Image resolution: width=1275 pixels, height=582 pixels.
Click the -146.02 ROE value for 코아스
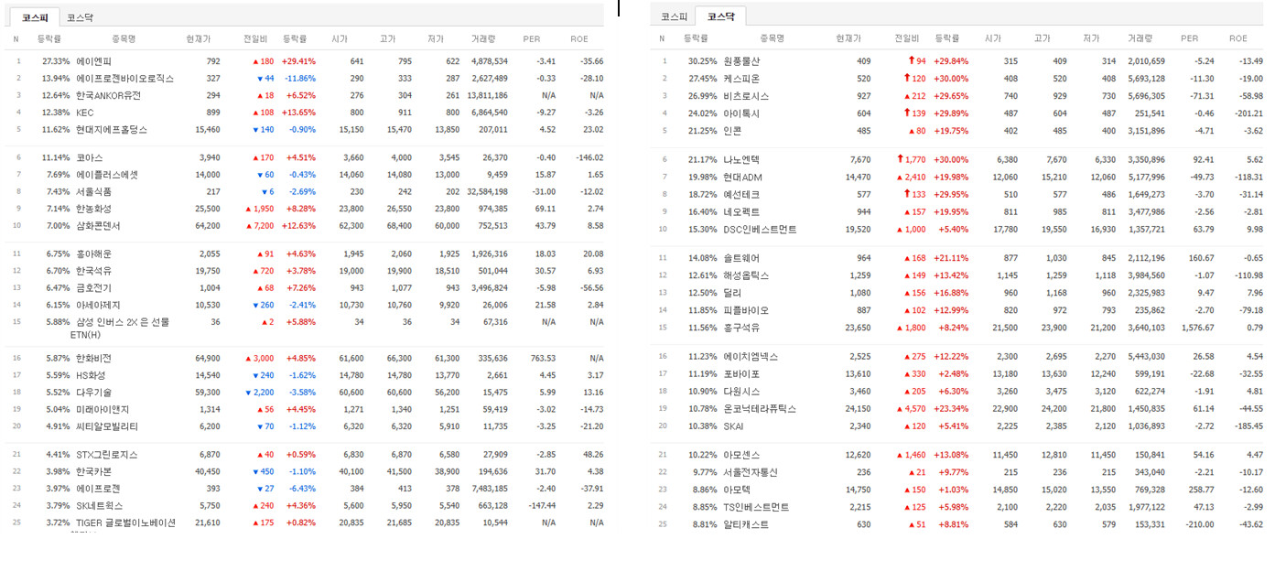pyautogui.click(x=587, y=157)
